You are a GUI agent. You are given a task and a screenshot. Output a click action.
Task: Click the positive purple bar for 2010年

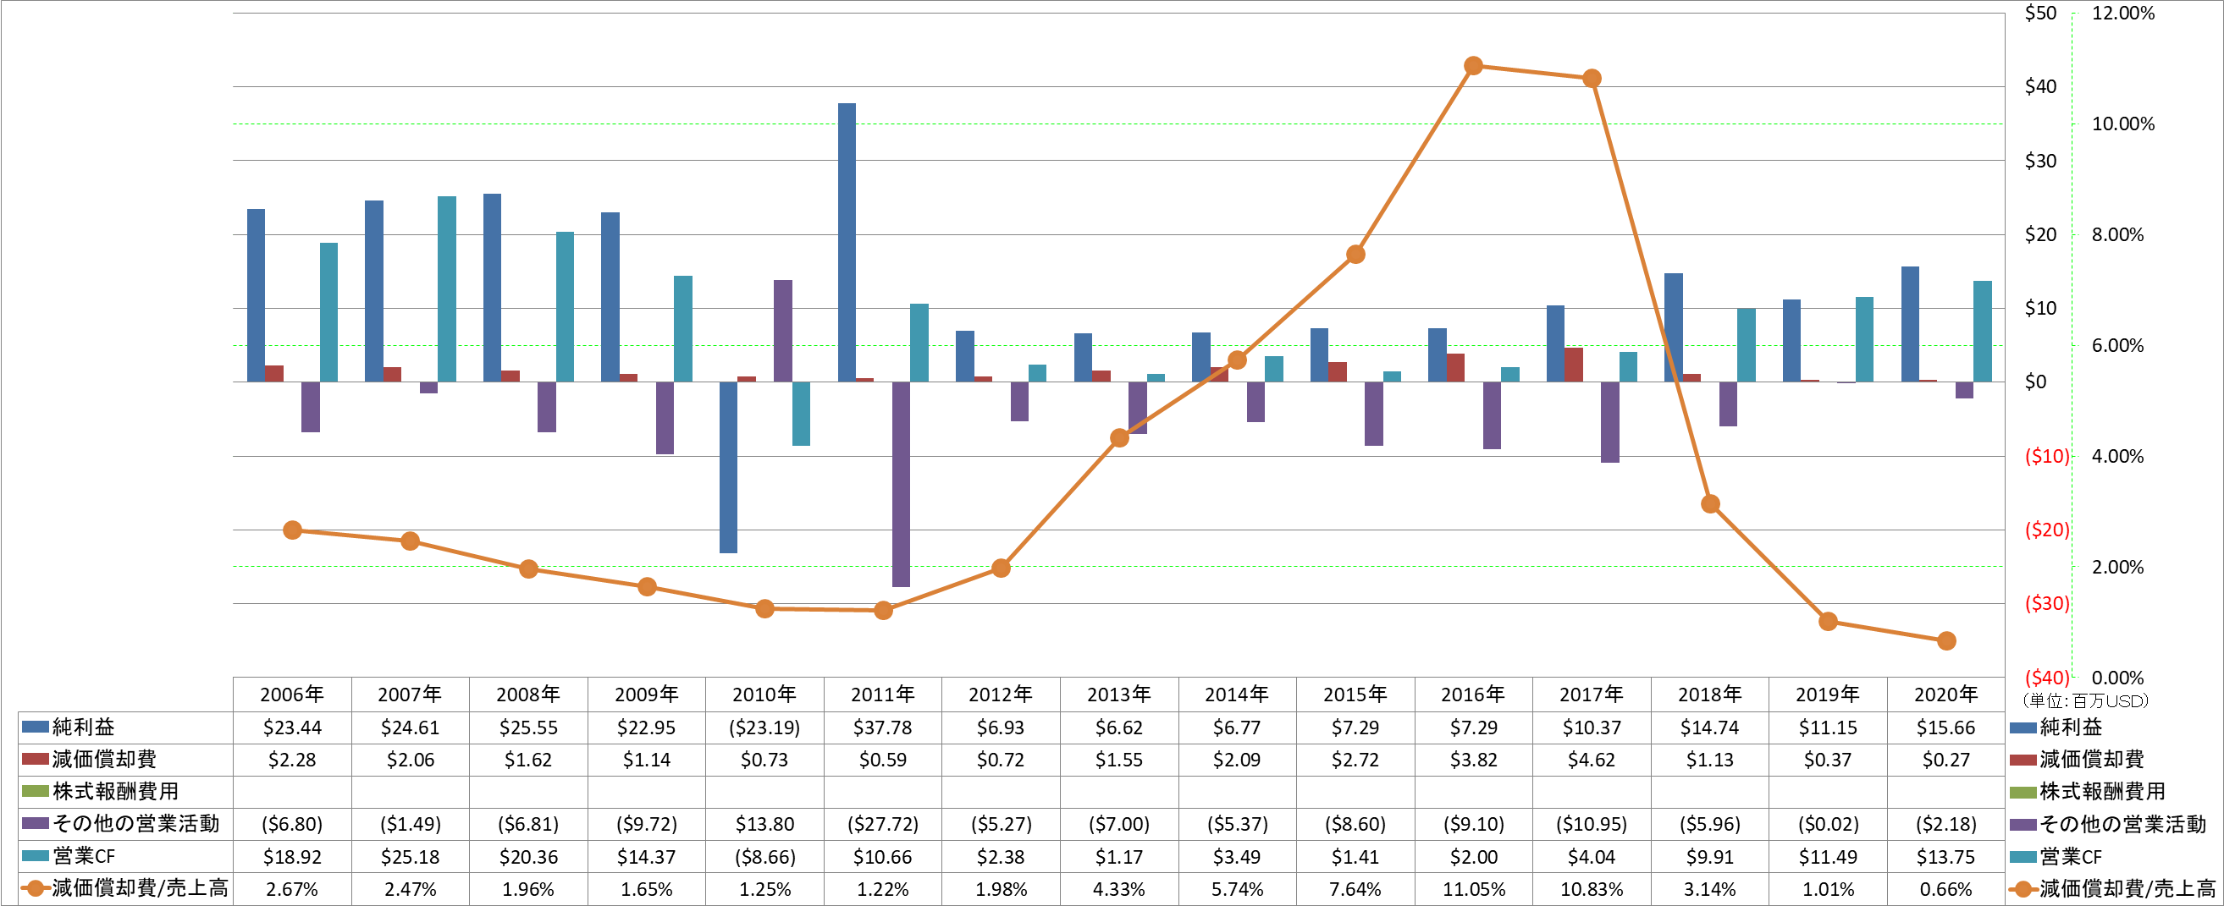coord(783,331)
